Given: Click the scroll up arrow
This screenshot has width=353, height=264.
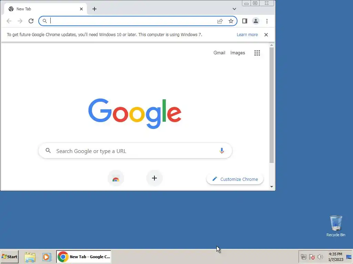Looking at the screenshot, I should 272,45.
